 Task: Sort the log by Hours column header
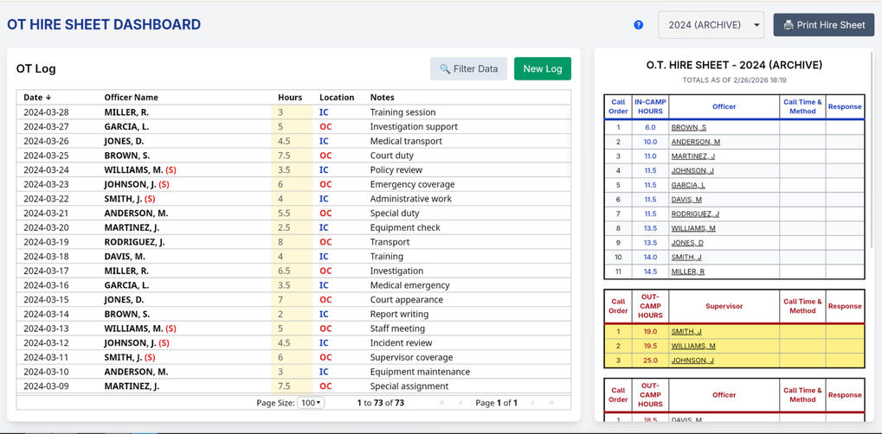[x=290, y=98]
